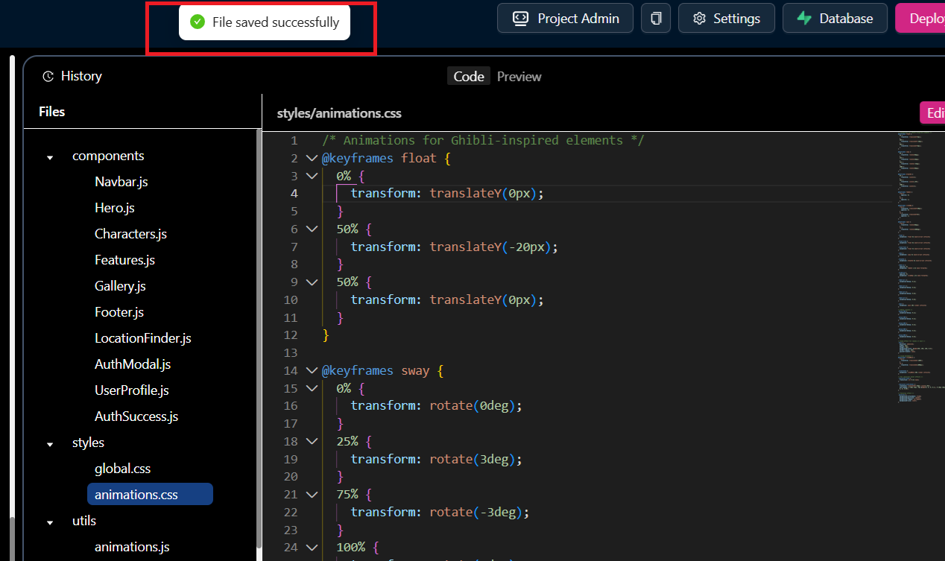Open LocationFinder.js file
945x561 pixels.
coord(143,338)
